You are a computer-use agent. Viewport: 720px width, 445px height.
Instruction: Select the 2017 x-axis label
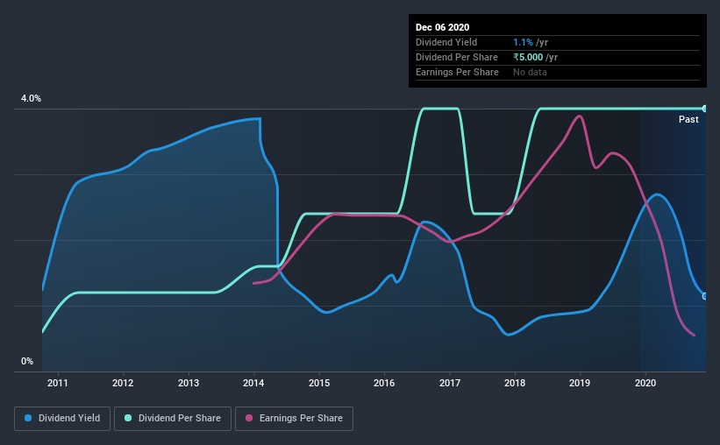(x=450, y=383)
